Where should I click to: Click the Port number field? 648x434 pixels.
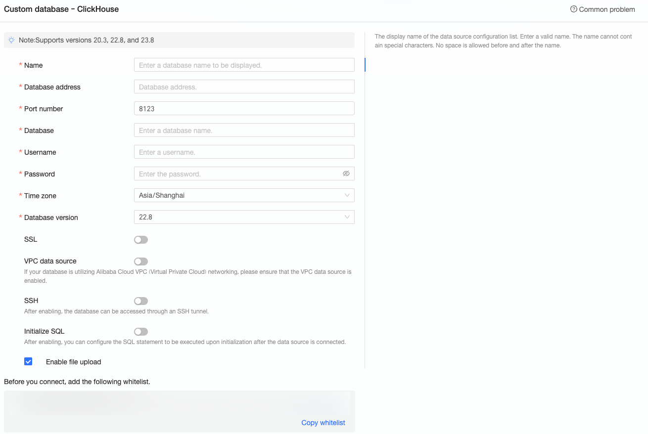pyautogui.click(x=244, y=108)
